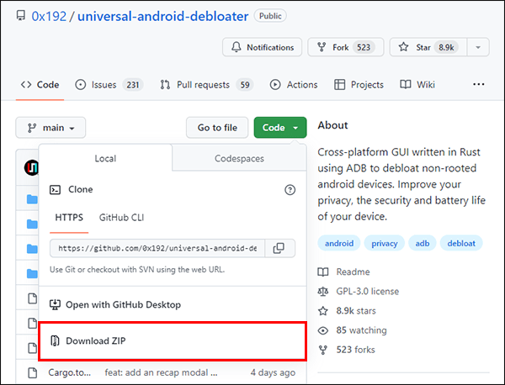
Task: Click the Star count badge 8.9k
Action: coord(446,47)
